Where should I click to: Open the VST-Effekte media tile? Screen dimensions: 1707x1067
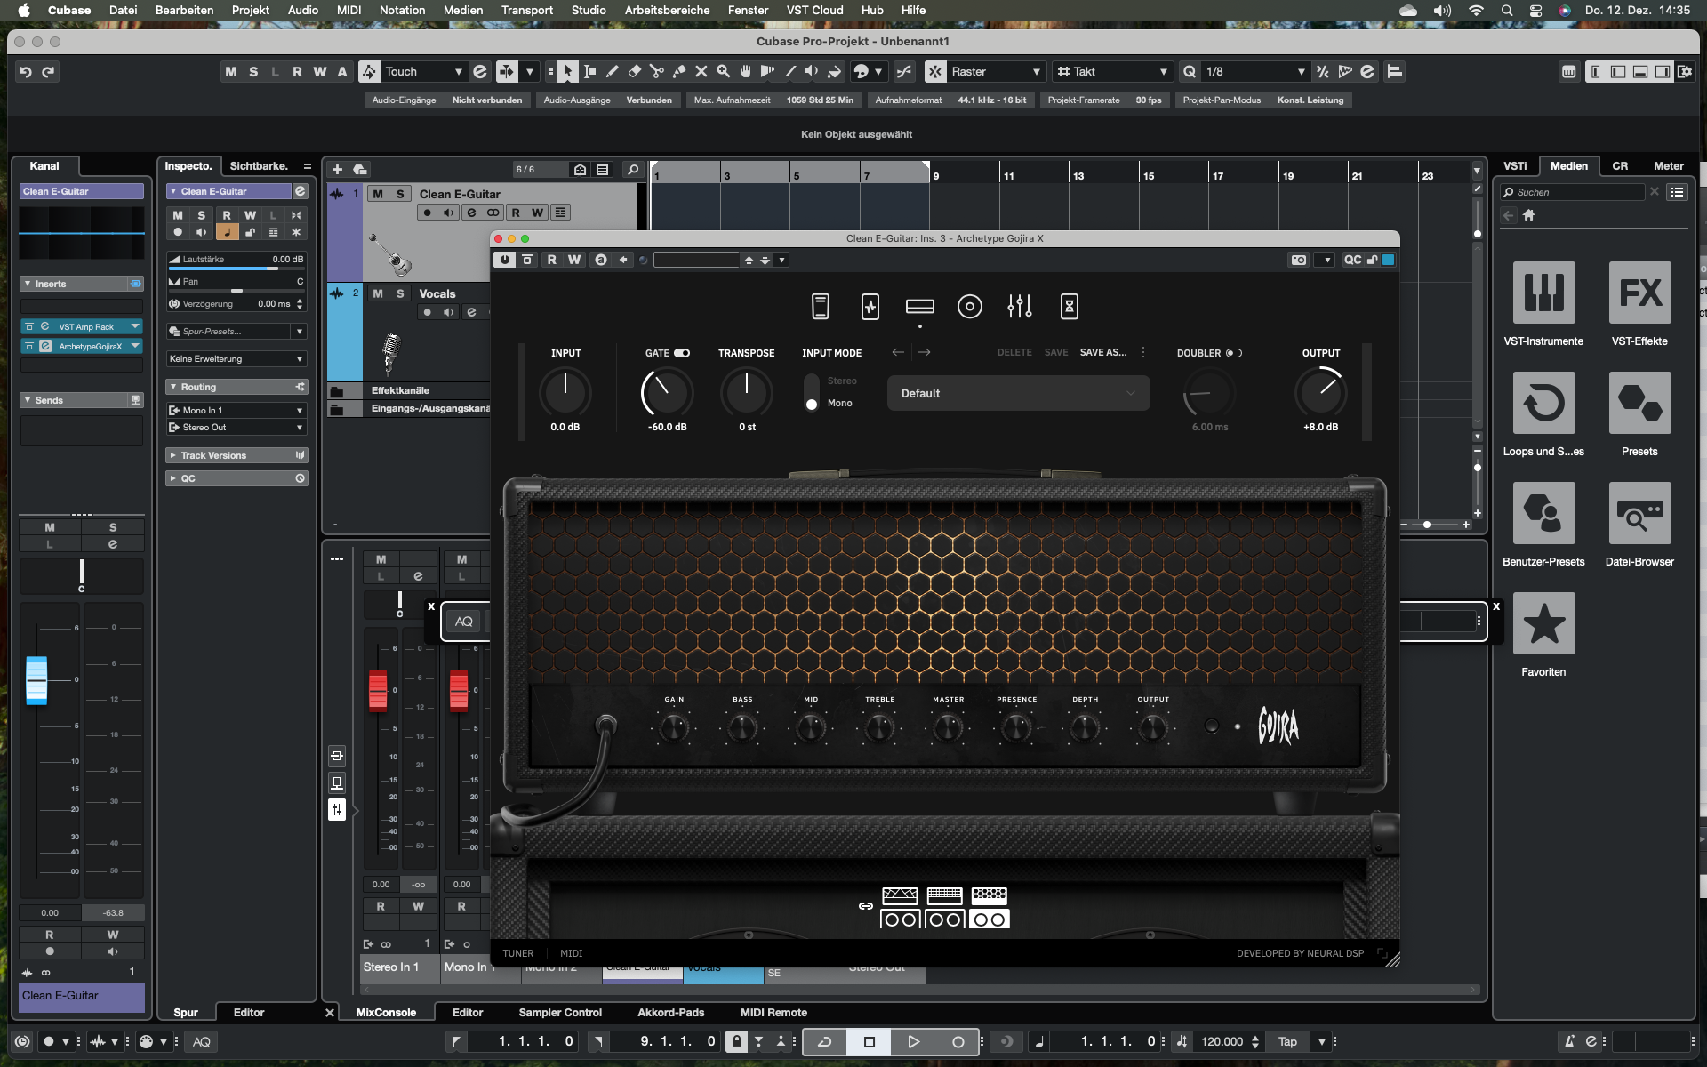[x=1639, y=293]
